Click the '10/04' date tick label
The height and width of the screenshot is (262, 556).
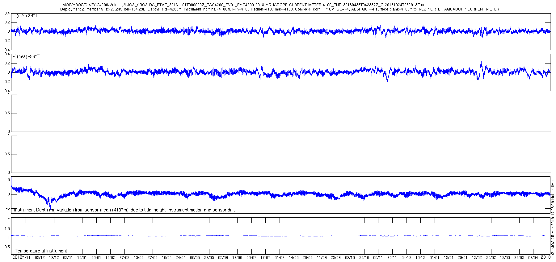point(167,258)
